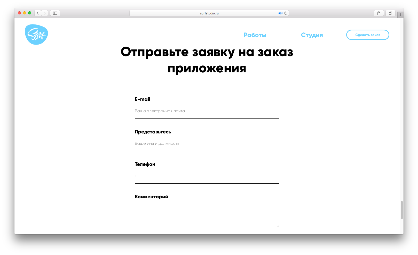The width and height of the screenshot is (418, 255).
Task: Mute the tab audio speaker icon
Action: (x=280, y=13)
